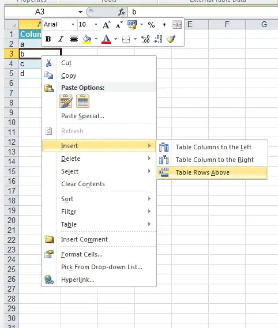278x328 pixels.
Task: Select the Format Painter brush
Action: 171,39
